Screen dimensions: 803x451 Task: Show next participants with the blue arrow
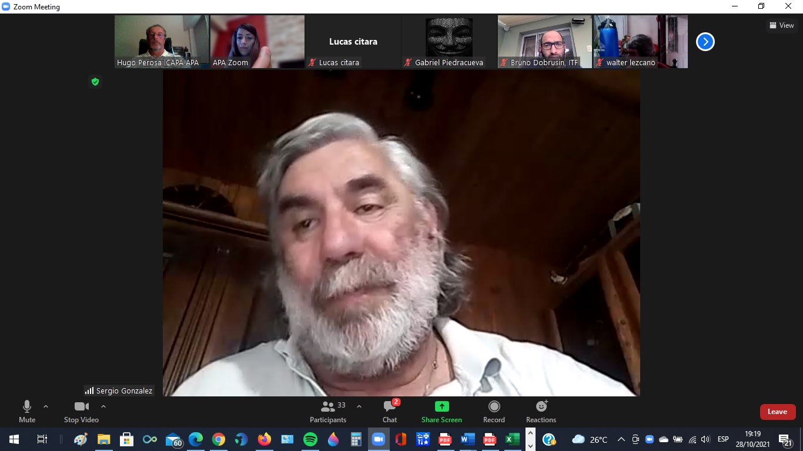point(705,42)
